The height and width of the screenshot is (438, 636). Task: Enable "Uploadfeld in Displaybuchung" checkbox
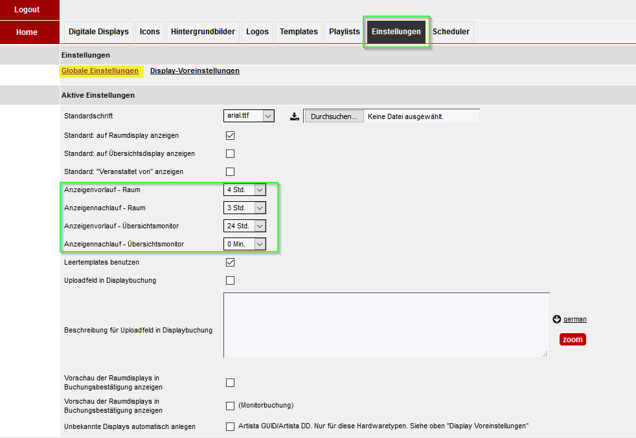click(x=230, y=280)
